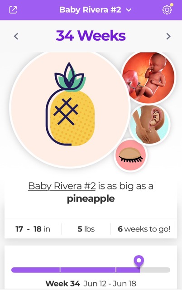The width and height of the screenshot is (182, 290).
Task: Click the purple pin progress marker
Action: [x=139, y=261]
